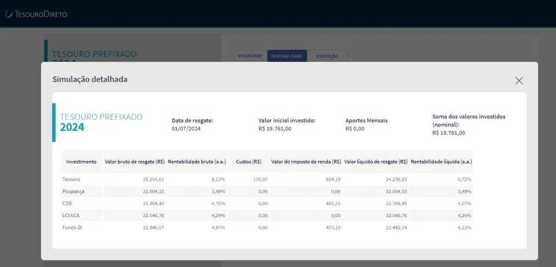Image resolution: width=556 pixels, height=267 pixels.
Task: Click Valor líquido de resgate header
Action: 375,162
